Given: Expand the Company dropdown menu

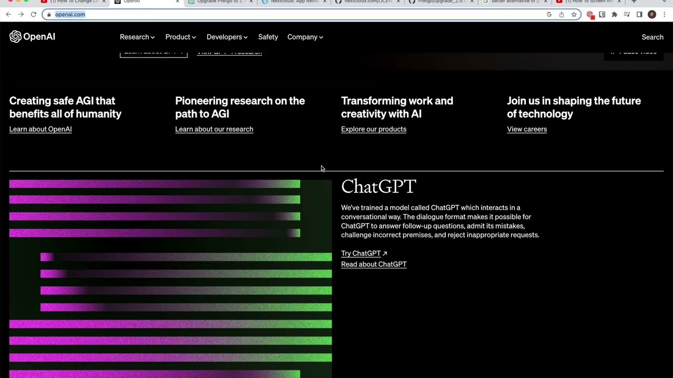Looking at the screenshot, I should pos(305,37).
